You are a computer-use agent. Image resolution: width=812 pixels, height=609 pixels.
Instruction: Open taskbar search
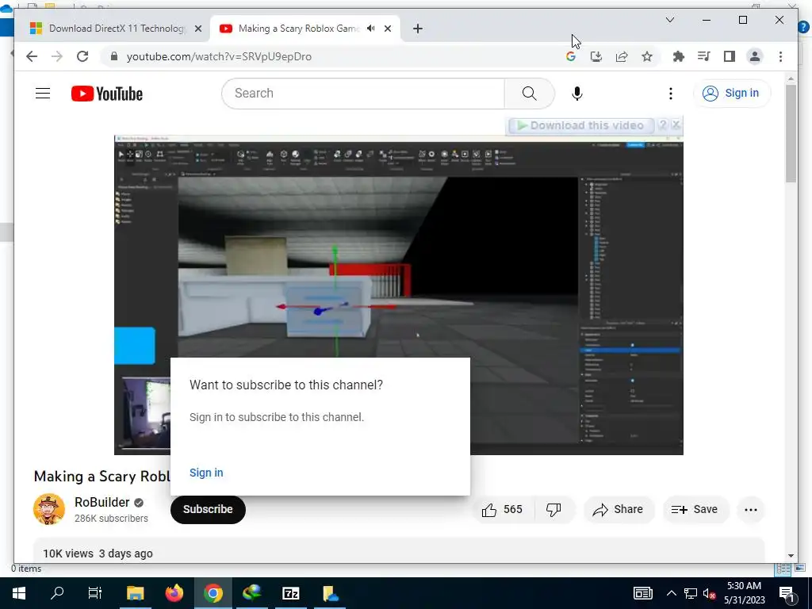pos(57,593)
